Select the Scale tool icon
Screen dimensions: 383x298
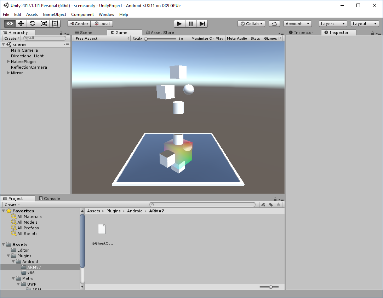point(44,24)
